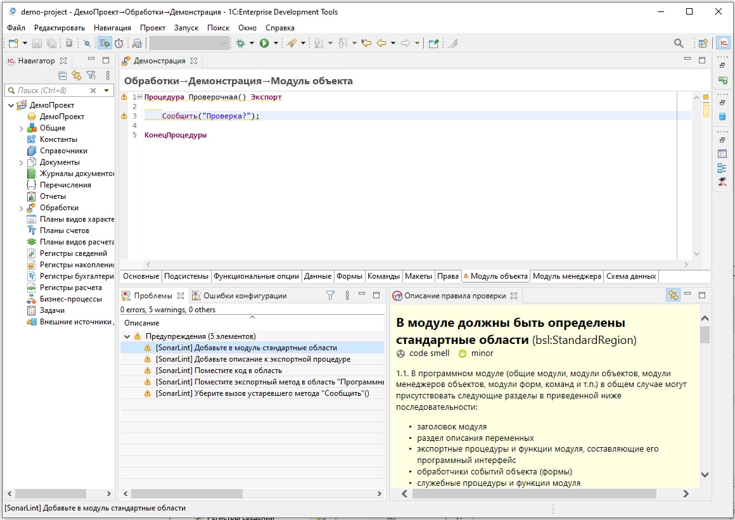Open the Navigator search options dropdown arrow

point(106,91)
